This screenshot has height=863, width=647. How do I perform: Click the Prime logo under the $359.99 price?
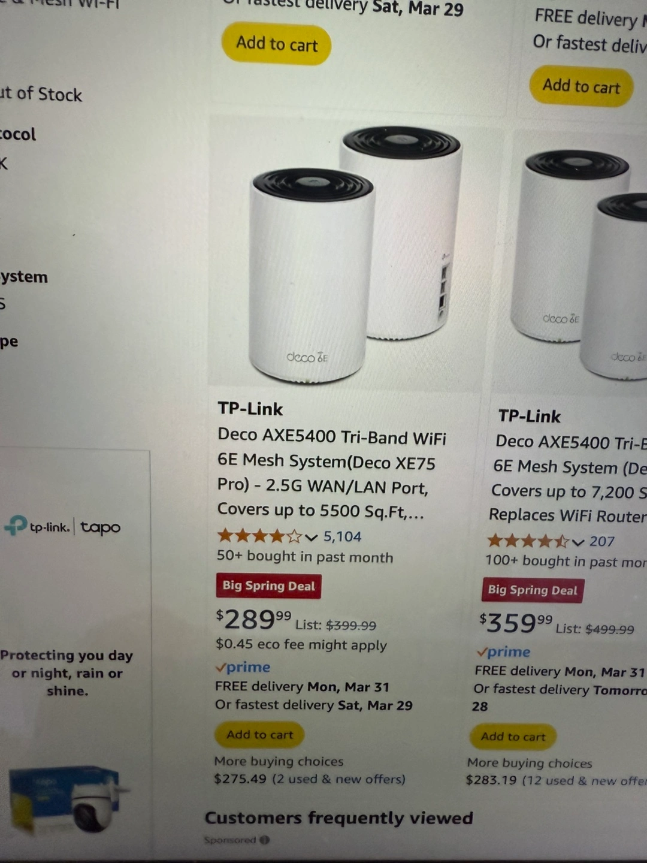pos(503,652)
